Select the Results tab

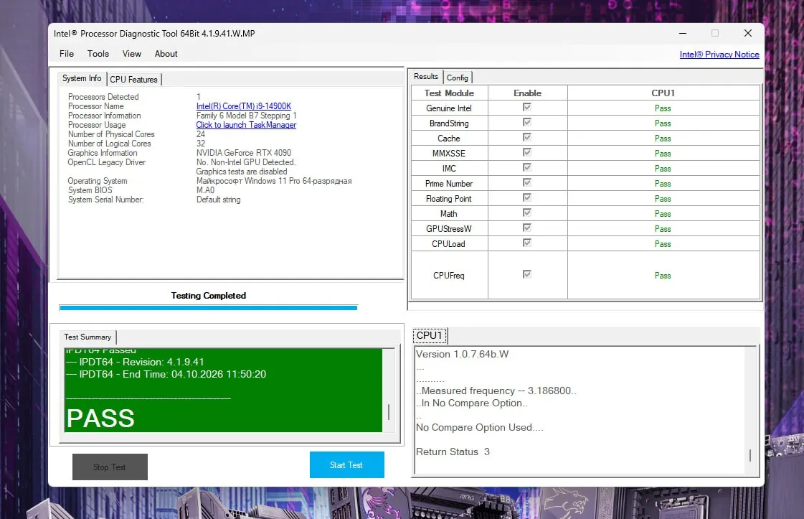click(x=426, y=77)
